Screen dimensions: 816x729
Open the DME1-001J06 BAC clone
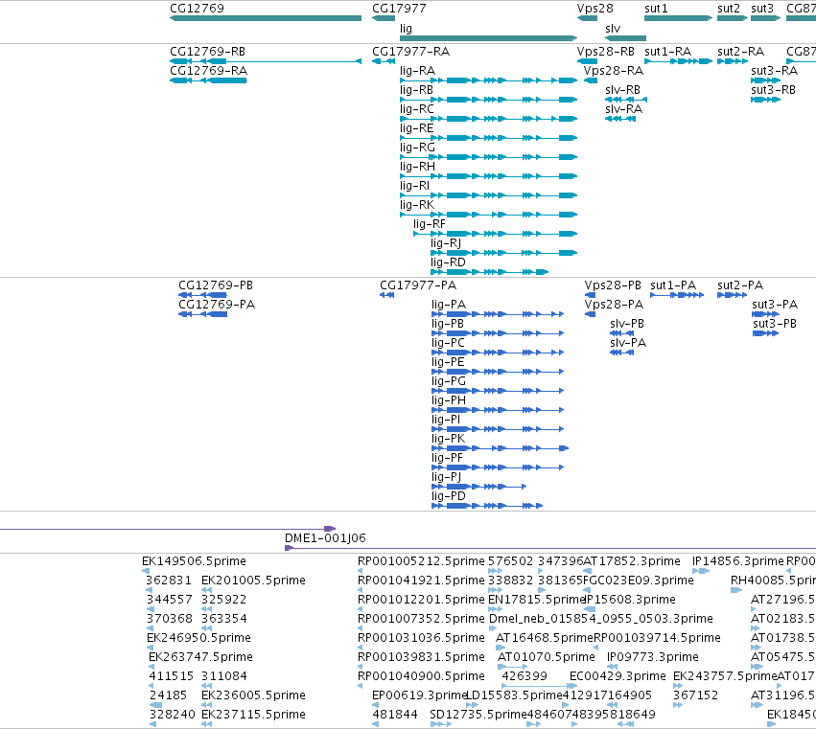click(550, 548)
